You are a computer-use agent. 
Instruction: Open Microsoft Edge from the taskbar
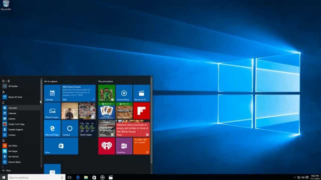tap(78, 177)
